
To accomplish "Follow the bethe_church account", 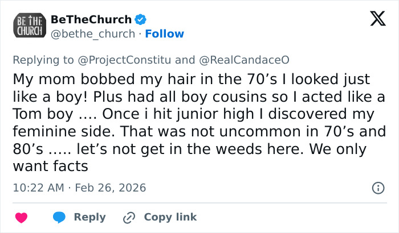I will click(x=164, y=34).
